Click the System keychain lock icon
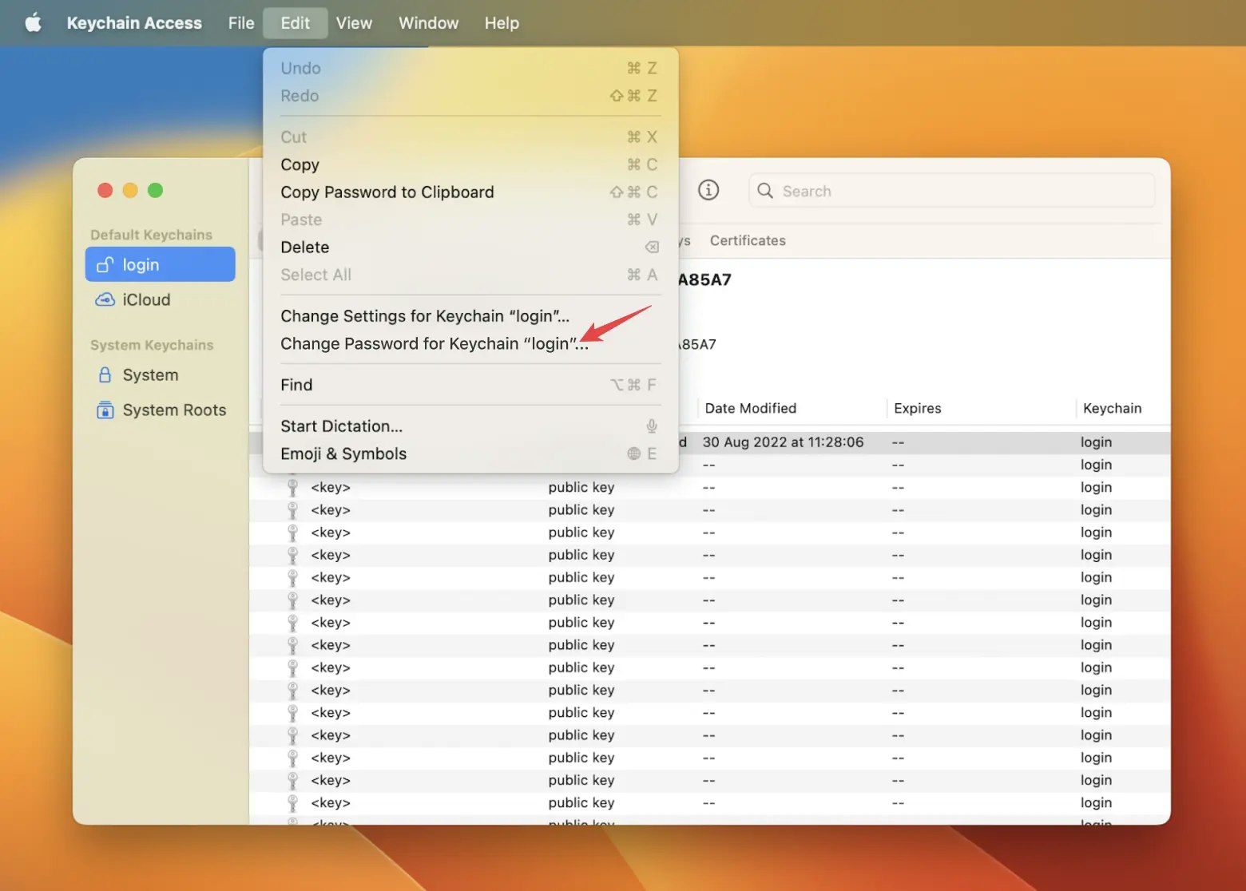The image size is (1246, 891). 105,374
